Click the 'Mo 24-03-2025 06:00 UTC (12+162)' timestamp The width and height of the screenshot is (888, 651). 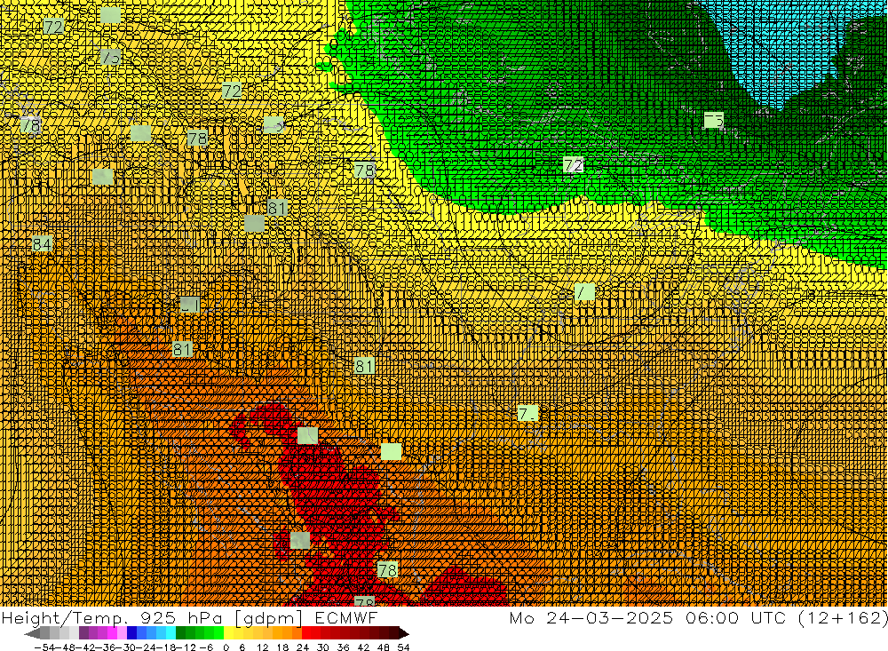pos(698,617)
